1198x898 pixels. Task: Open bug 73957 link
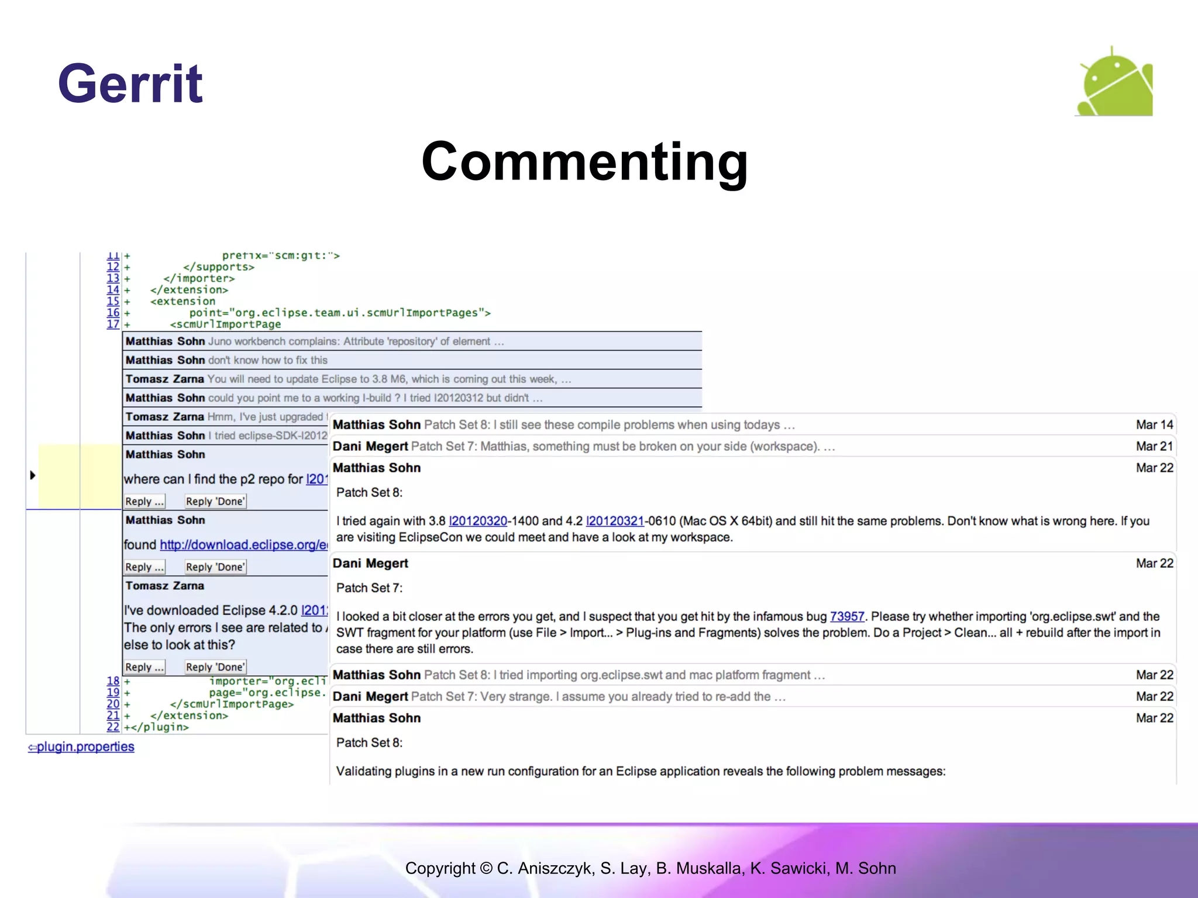click(847, 617)
